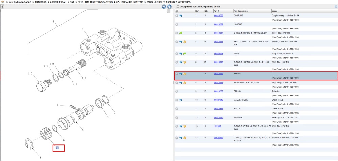Enable the 'Отобразить только выбранные метки' checkbox
The width and height of the screenshot is (338, 161).
point(177,7)
